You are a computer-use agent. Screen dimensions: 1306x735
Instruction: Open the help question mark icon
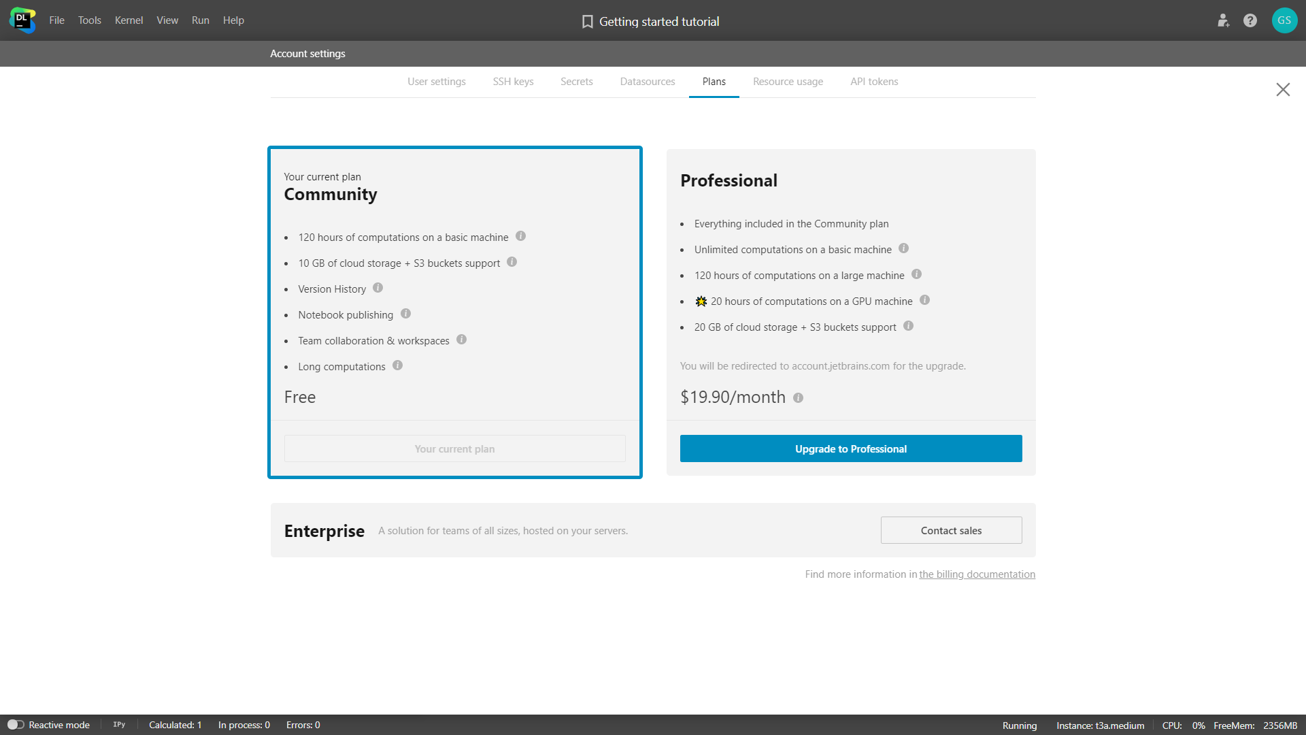tap(1250, 20)
